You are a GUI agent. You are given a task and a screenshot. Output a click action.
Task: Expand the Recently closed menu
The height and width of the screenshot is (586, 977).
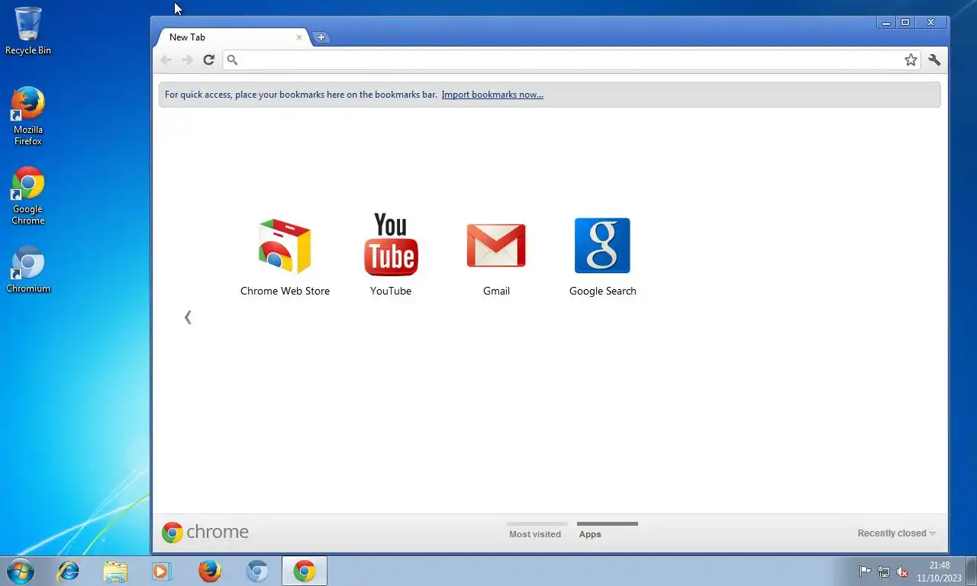click(x=896, y=533)
